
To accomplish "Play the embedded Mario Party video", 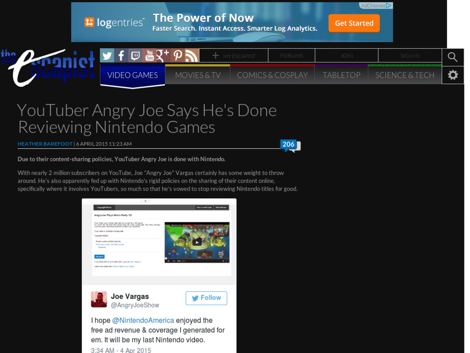I will click(x=197, y=242).
